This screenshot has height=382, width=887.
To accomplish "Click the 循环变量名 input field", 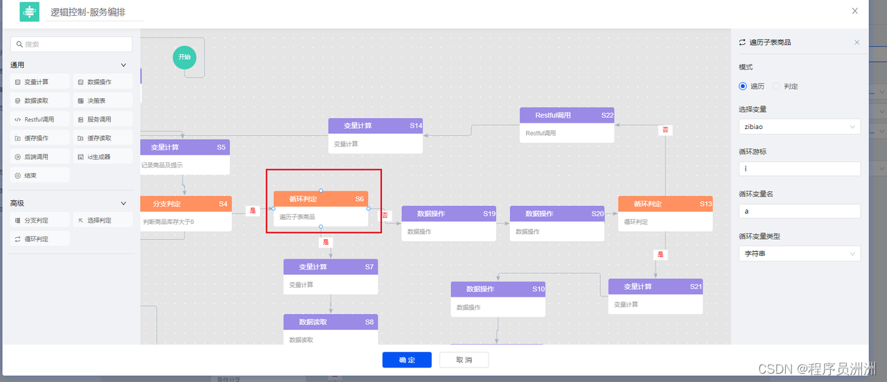I will pyautogui.click(x=800, y=211).
